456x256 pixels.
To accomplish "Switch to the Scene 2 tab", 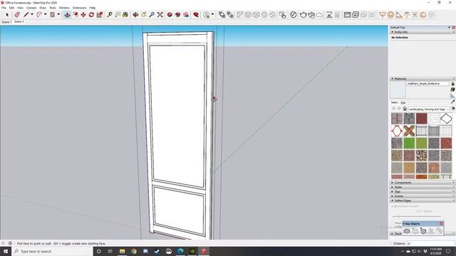I will coord(19,21).
